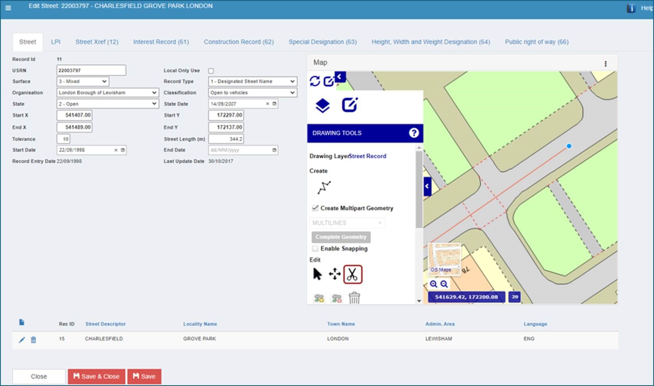Click the USRN input field
Viewport: 654px width, 386px height.
[91, 71]
